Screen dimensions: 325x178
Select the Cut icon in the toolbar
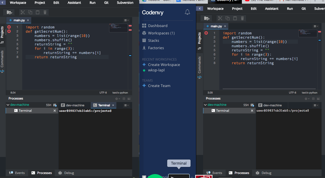(23, 12)
